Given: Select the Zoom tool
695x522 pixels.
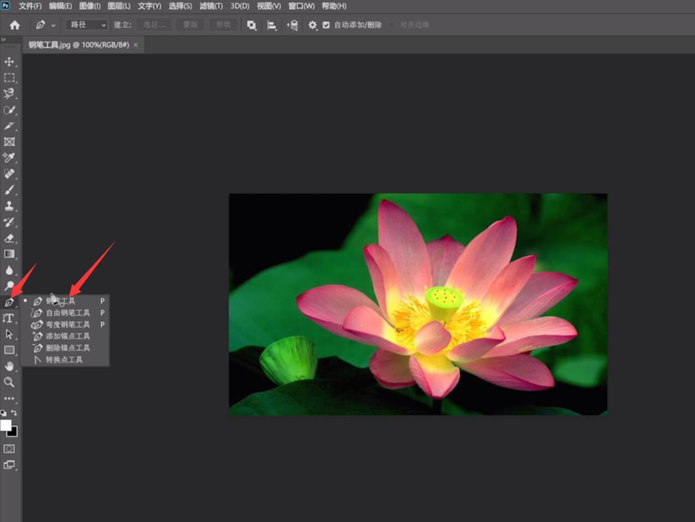Looking at the screenshot, I should click(x=9, y=382).
